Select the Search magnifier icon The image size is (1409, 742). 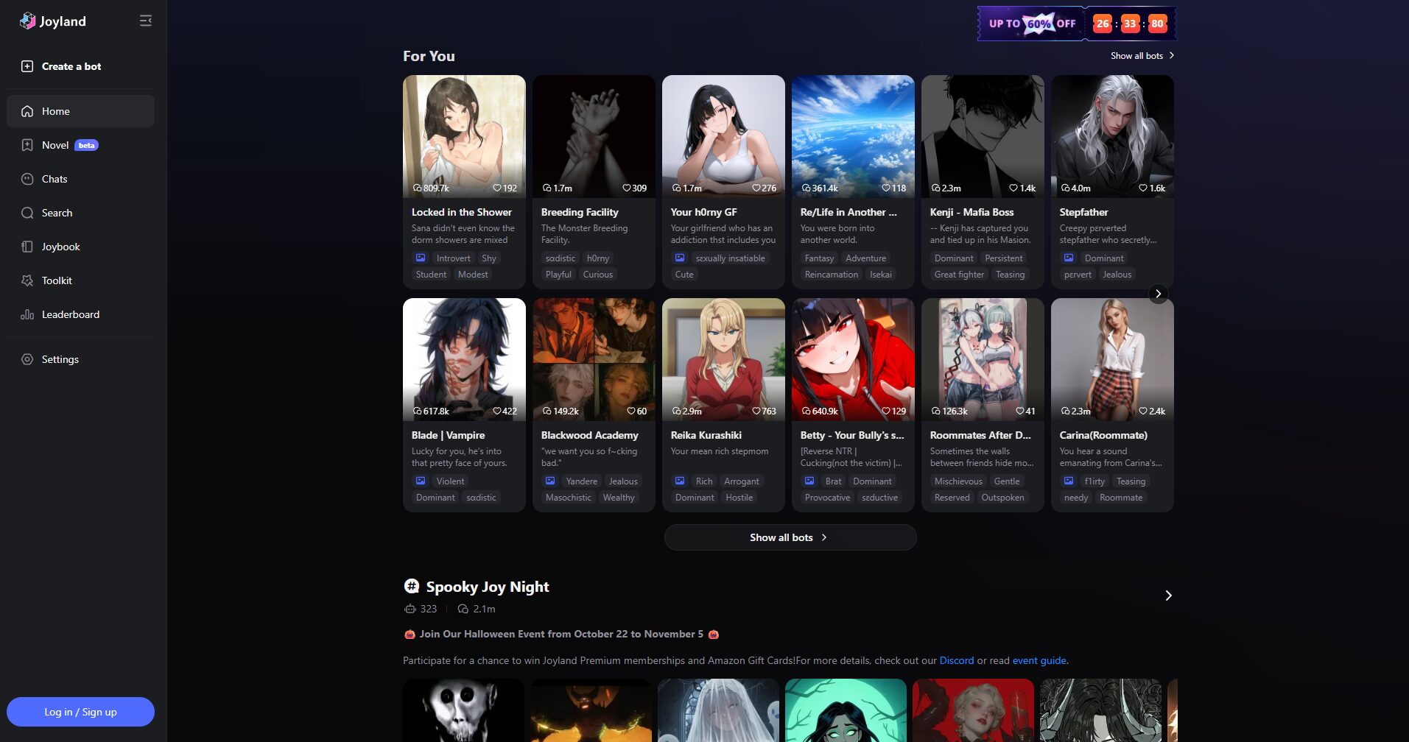[x=27, y=213]
